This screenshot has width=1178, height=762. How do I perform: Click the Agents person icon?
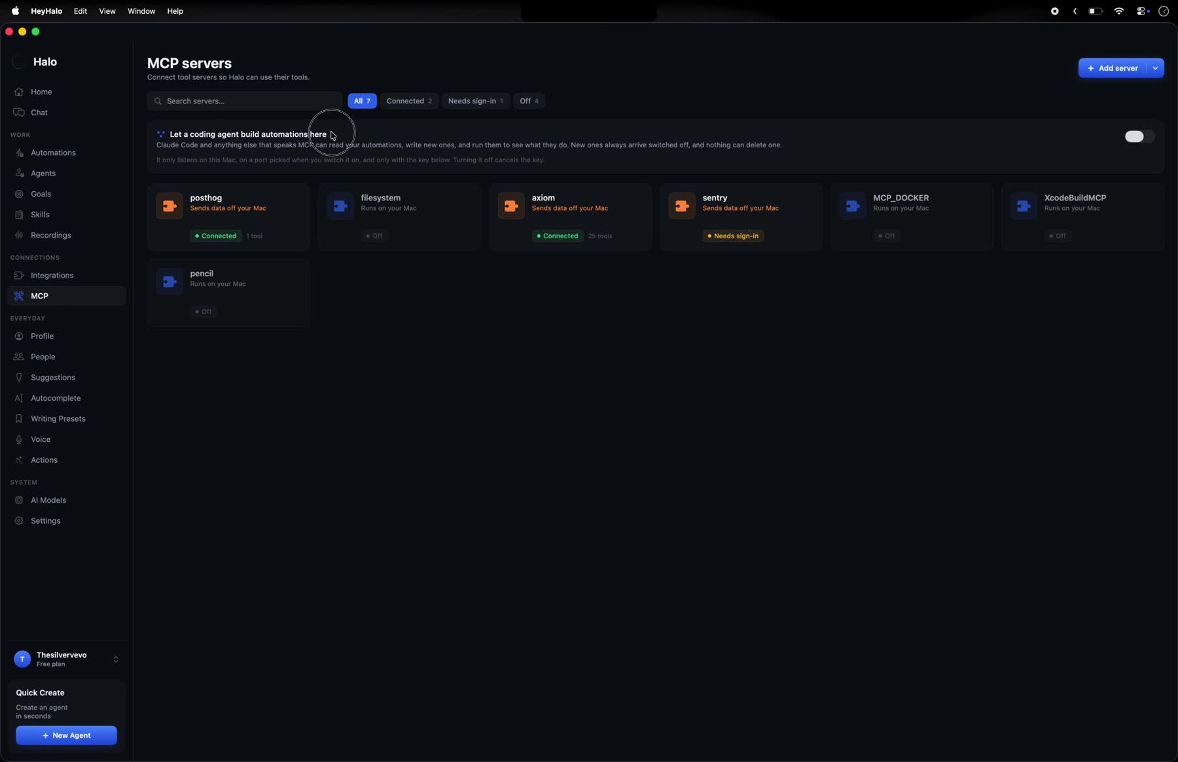point(19,173)
